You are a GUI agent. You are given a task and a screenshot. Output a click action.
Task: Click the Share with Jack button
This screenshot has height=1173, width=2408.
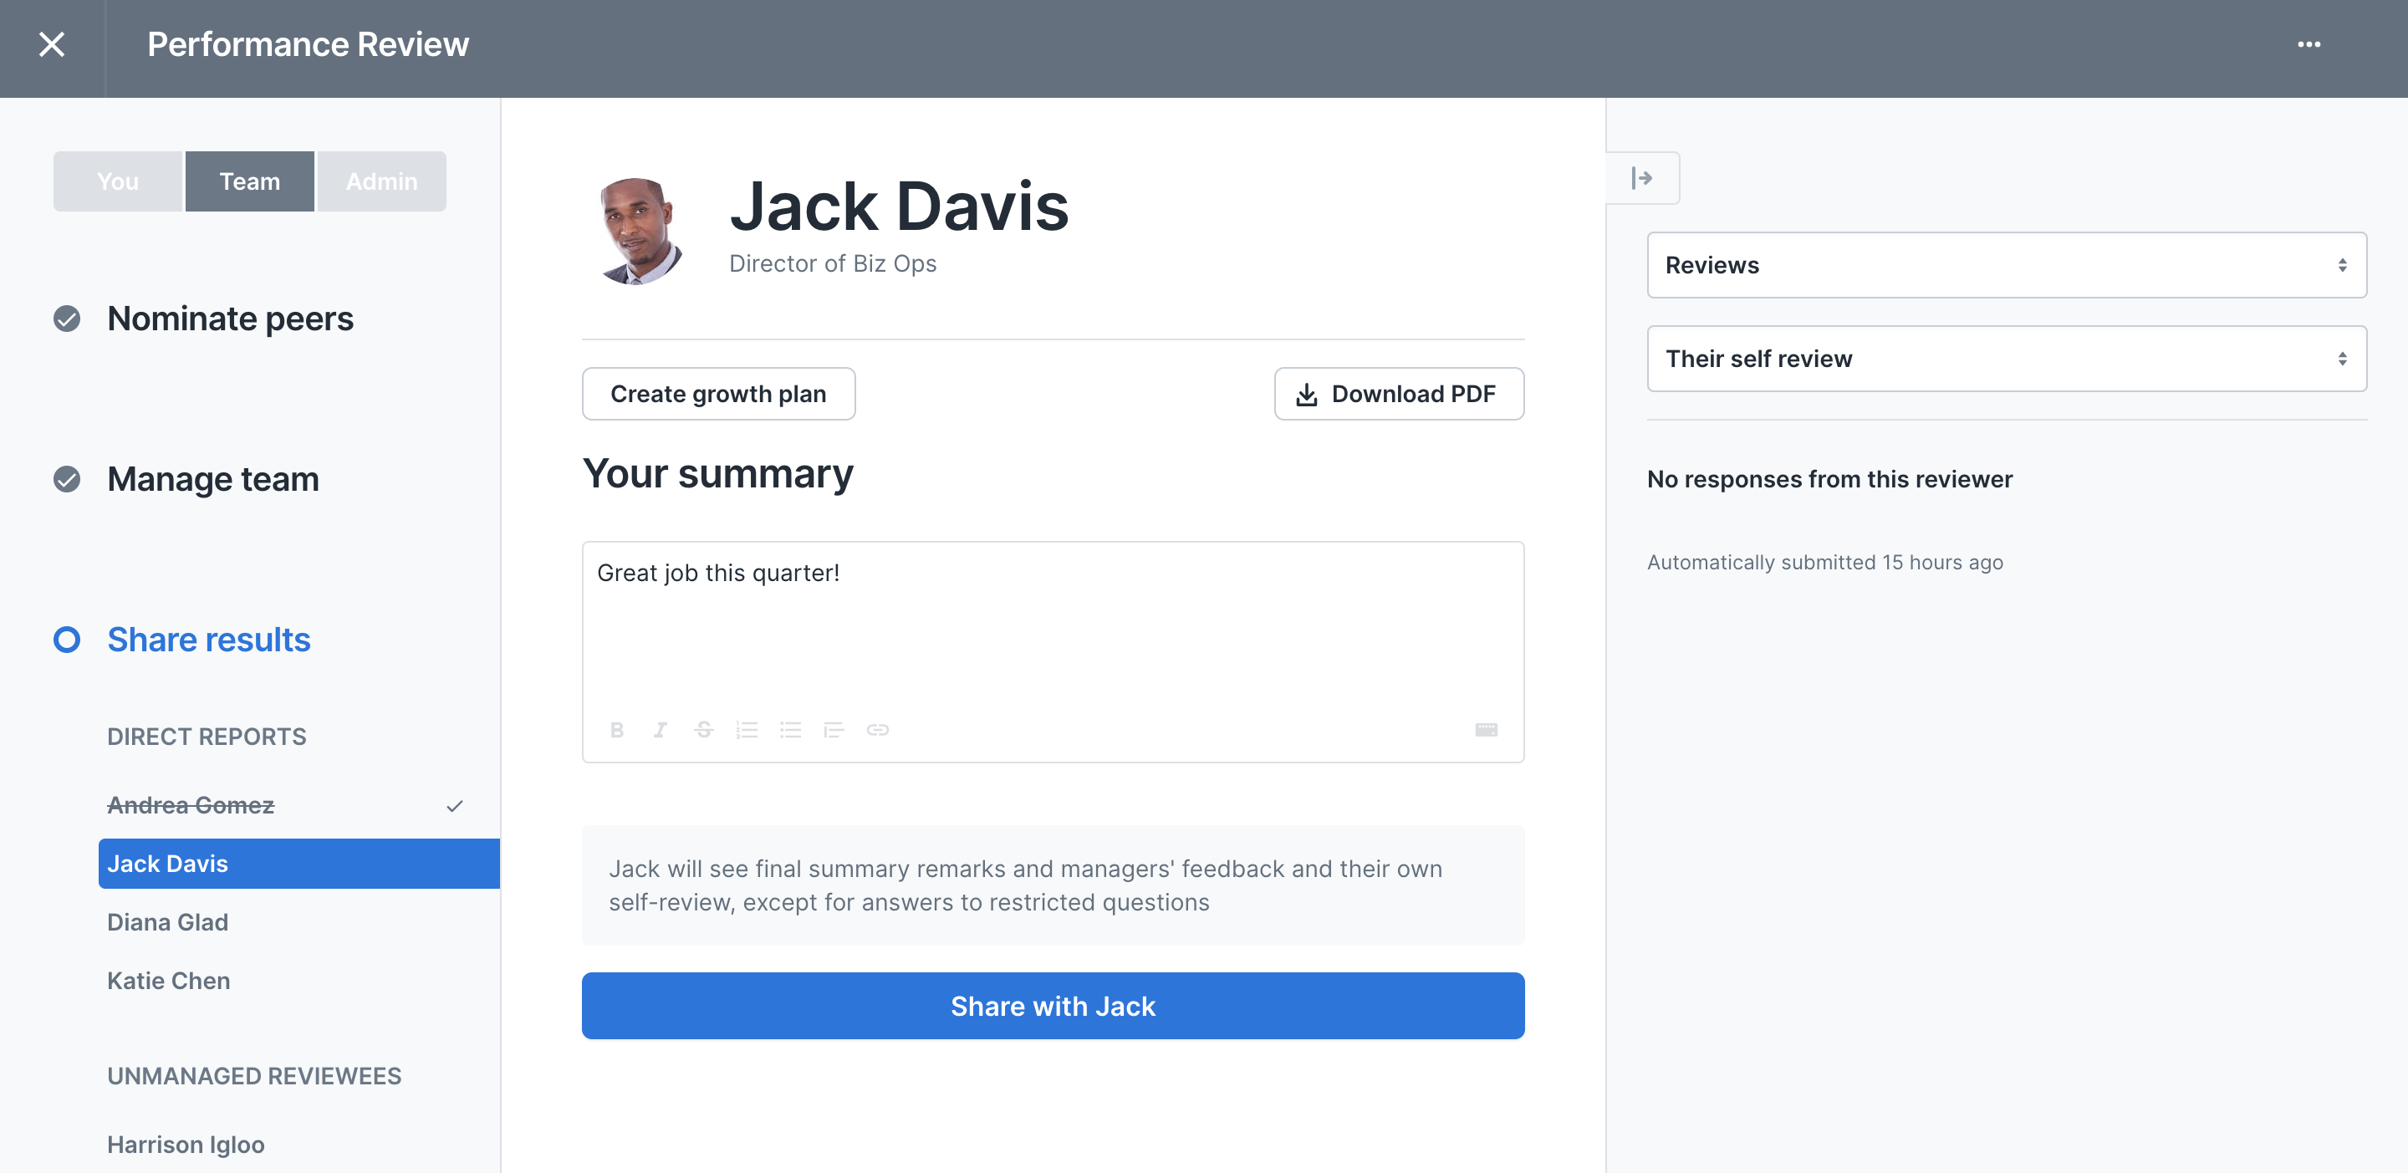[x=1053, y=1007]
